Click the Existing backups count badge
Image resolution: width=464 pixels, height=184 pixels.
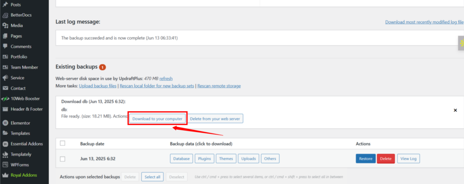click(x=102, y=67)
